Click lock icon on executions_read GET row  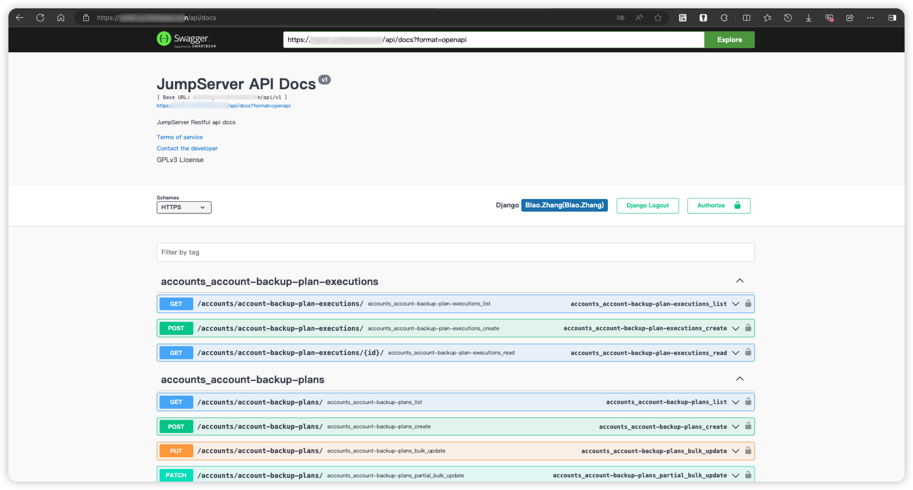point(748,352)
